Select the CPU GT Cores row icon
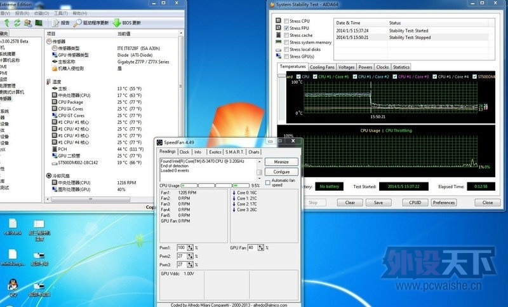The width and height of the screenshot is (508, 307). [x=55, y=116]
